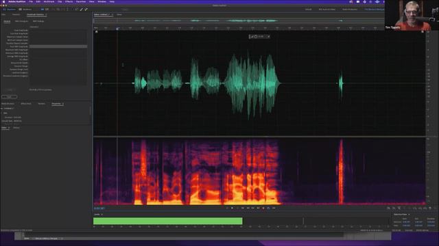Open the File menu

pyautogui.click(x=31, y=1)
